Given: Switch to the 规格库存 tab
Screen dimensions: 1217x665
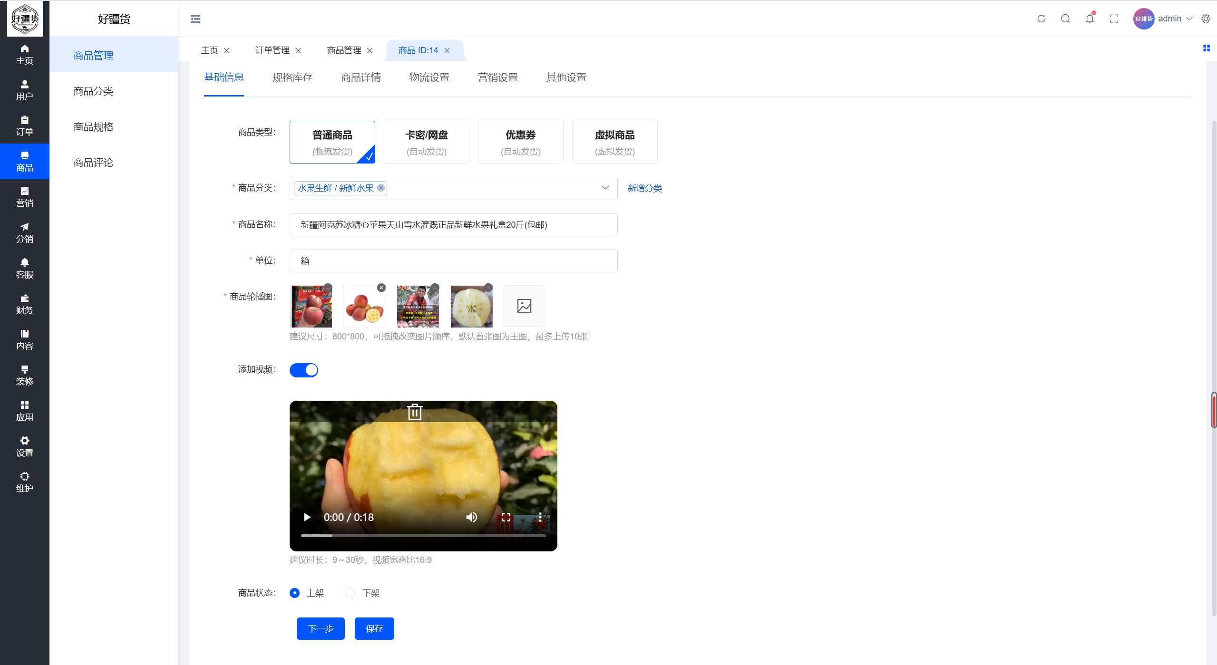Looking at the screenshot, I should tap(292, 77).
